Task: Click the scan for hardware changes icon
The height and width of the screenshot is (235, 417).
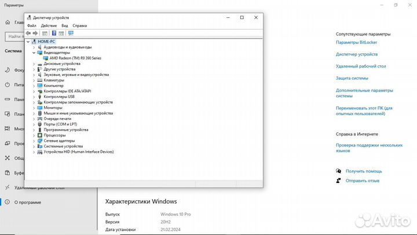Action: tap(71, 33)
